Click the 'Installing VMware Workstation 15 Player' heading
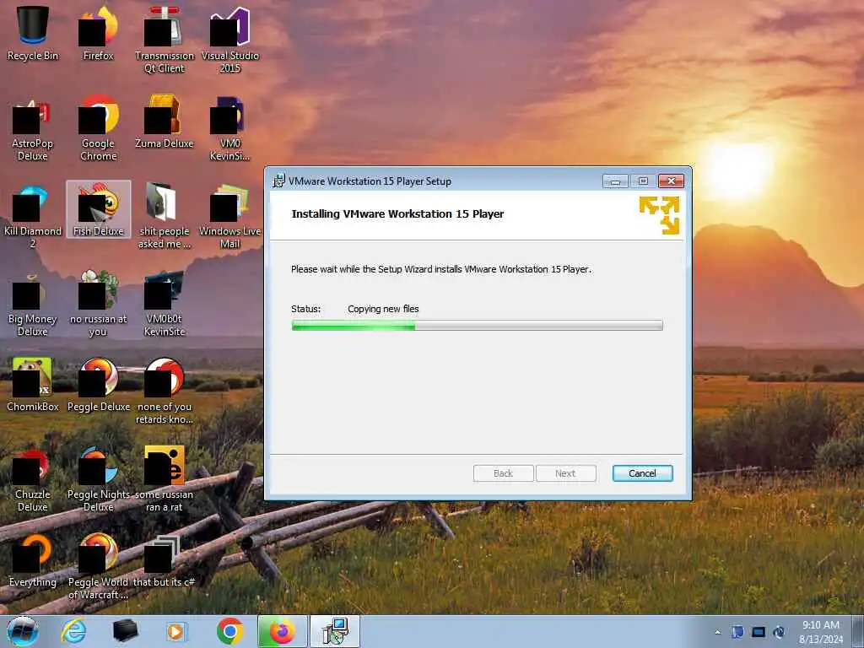The height and width of the screenshot is (648, 864). [398, 213]
